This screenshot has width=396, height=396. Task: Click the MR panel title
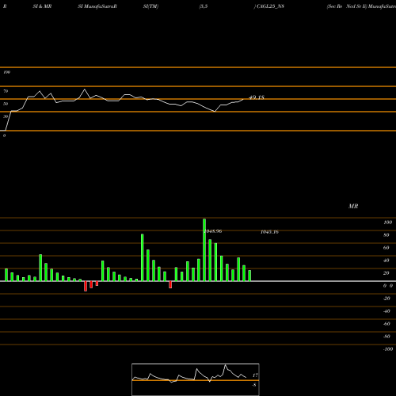353,206
